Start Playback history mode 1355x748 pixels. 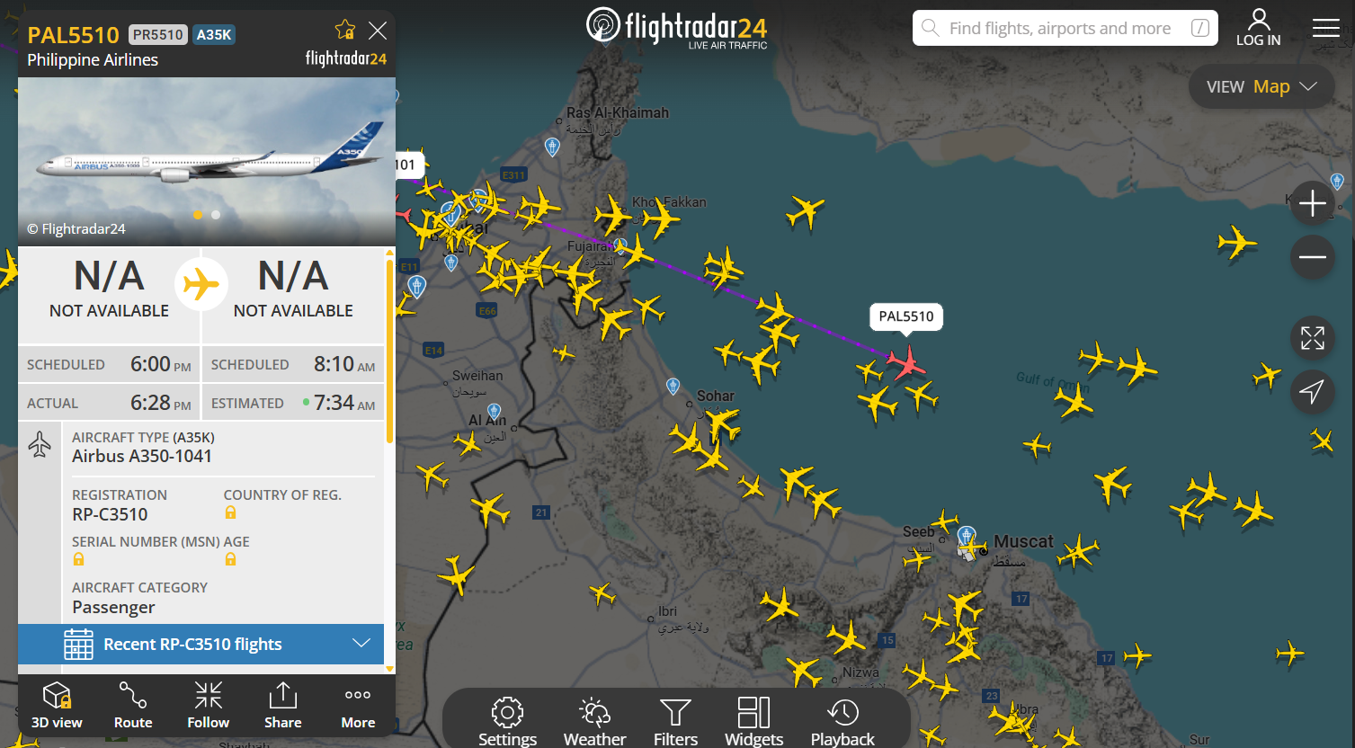(842, 721)
